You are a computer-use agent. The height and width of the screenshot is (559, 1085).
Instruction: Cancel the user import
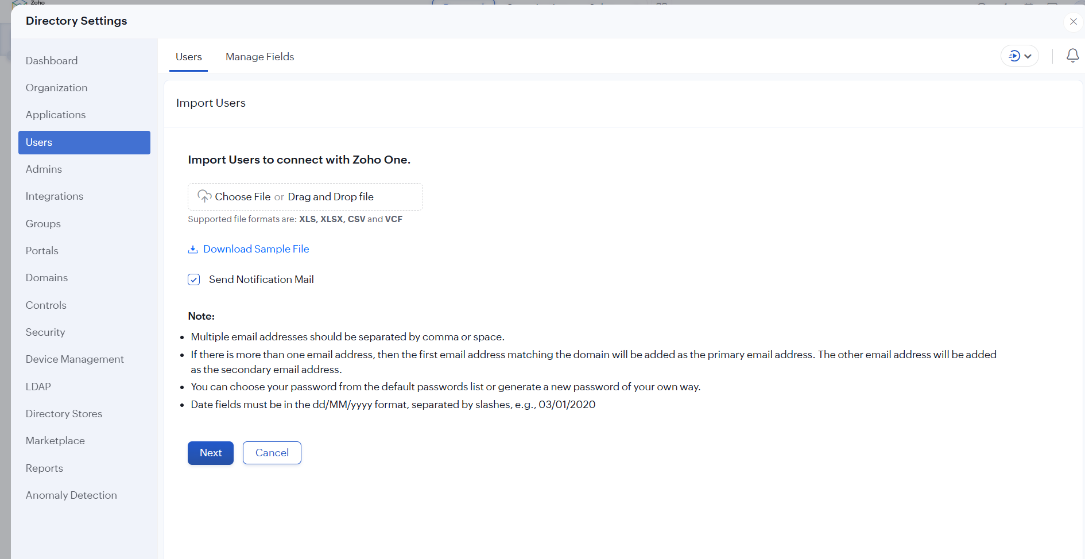coord(272,453)
